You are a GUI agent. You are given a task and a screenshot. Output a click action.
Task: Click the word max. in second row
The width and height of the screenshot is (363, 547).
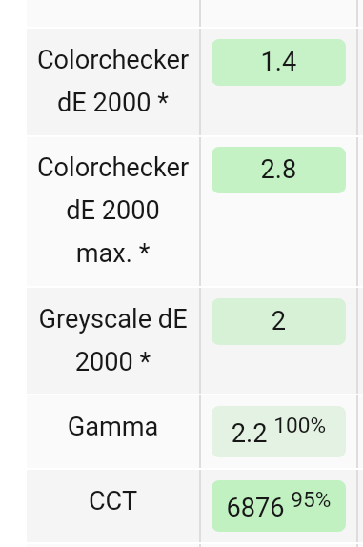click(104, 253)
